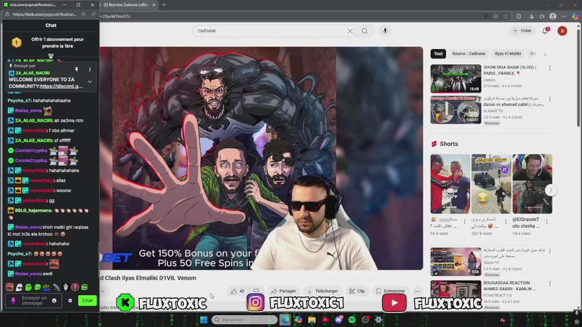Add a new browser tab
Image resolution: width=582 pixels, height=327 pixels.
[x=164, y=5]
